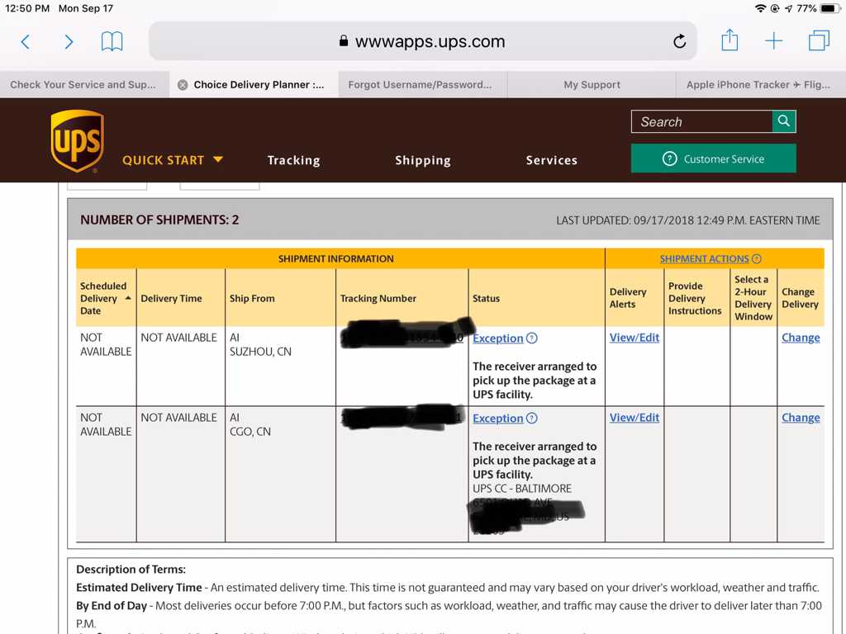Click the Change Delivery column header
The image size is (846, 634).
tap(800, 297)
